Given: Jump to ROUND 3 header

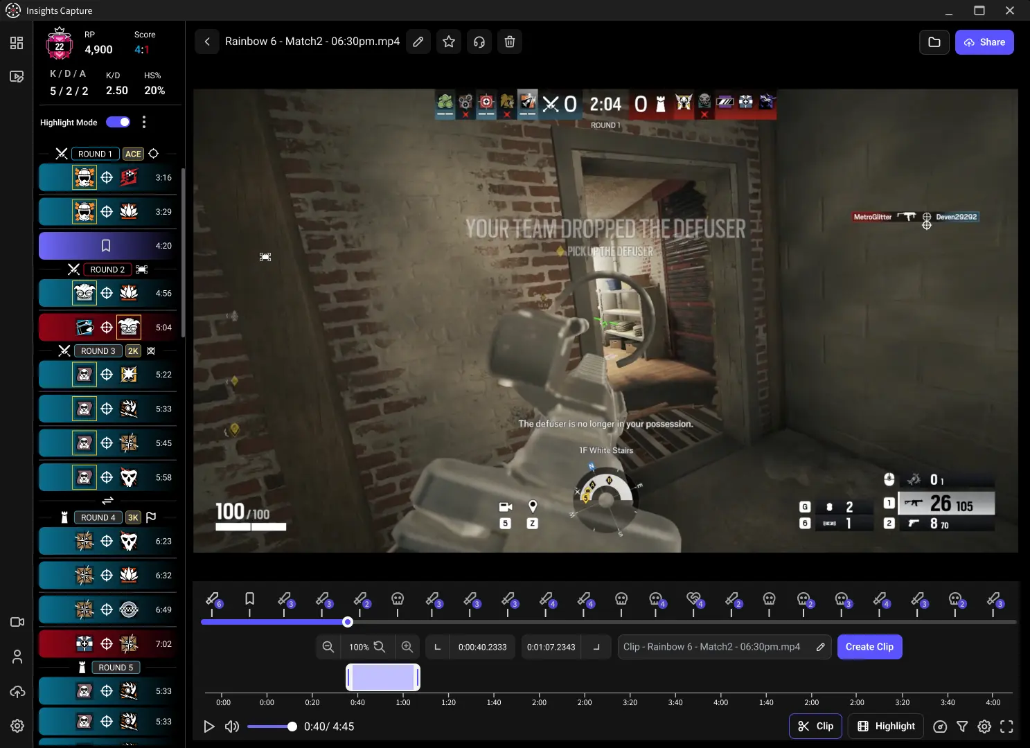Looking at the screenshot, I should click(98, 351).
